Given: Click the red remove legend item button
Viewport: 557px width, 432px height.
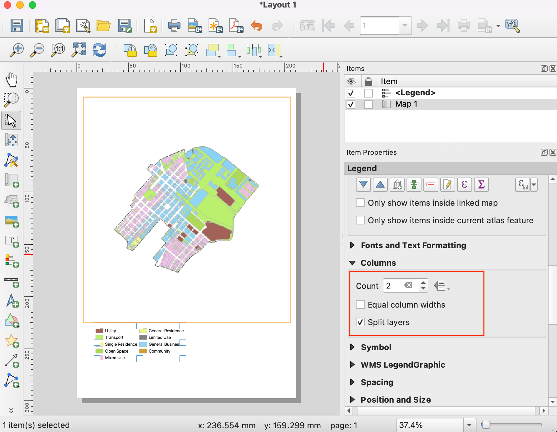Looking at the screenshot, I should point(431,185).
